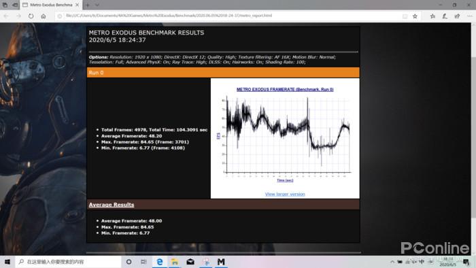Viewport: 476px width, 268px height.
Task: Add notes with the pen icon
Action: click(445, 16)
